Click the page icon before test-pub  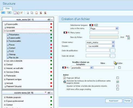(5, 83)
